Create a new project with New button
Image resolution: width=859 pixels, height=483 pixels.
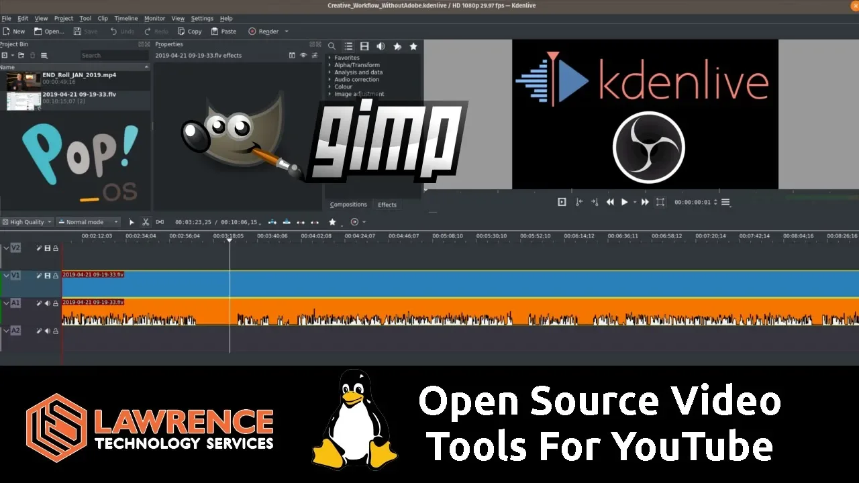pyautogui.click(x=14, y=32)
